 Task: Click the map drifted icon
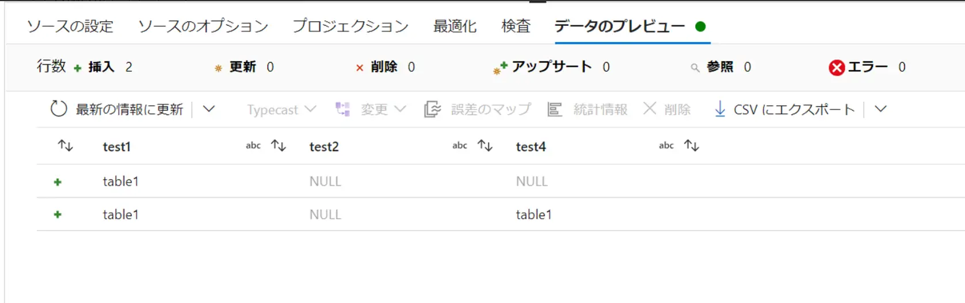coord(432,109)
